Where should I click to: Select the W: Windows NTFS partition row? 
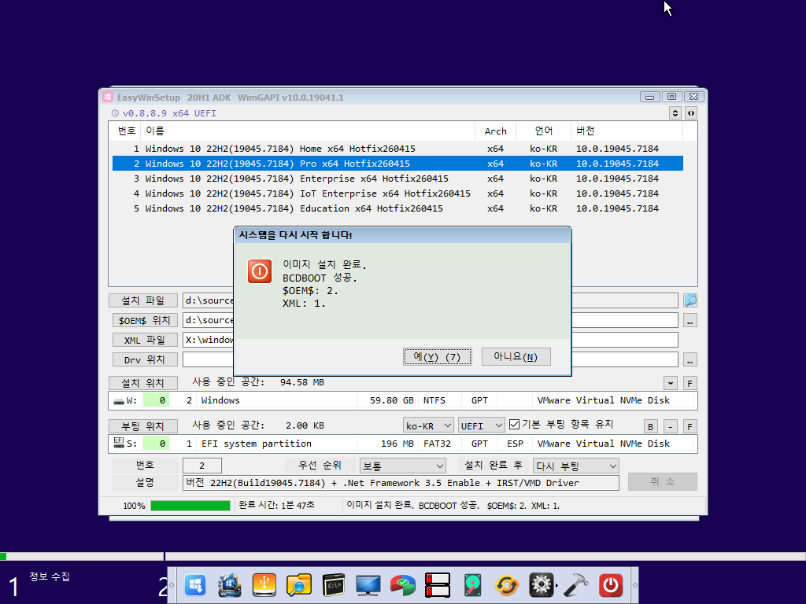coord(402,400)
